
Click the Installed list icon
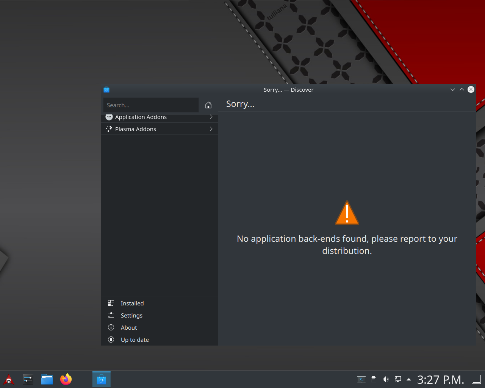pos(111,303)
